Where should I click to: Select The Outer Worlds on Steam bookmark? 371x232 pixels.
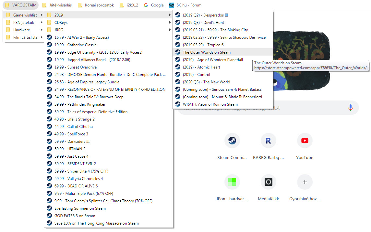pos(223,52)
